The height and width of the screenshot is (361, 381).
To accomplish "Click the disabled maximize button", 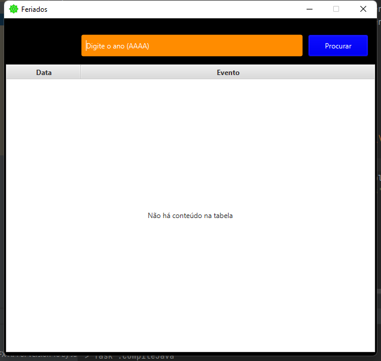I will (x=336, y=9).
